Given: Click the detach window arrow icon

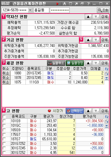Looking at the screenshot, I should 76,4.
